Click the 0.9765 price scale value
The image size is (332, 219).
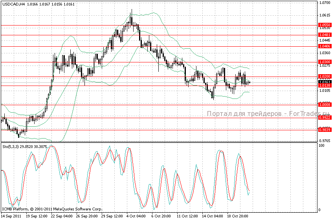pyautogui.click(x=325, y=141)
